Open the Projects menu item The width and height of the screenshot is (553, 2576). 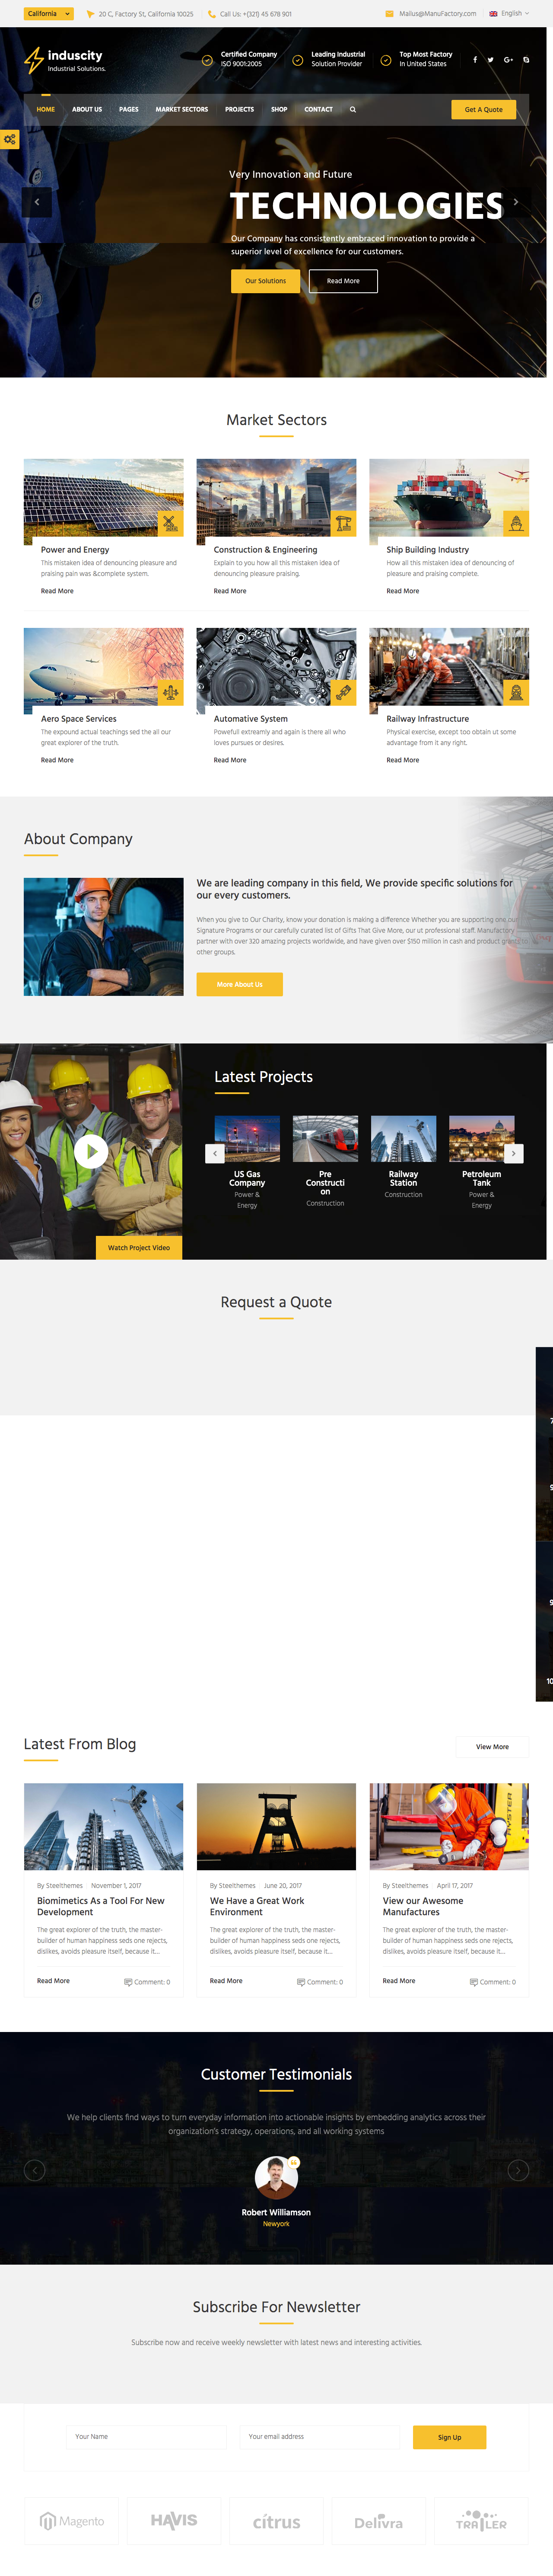coord(240,110)
